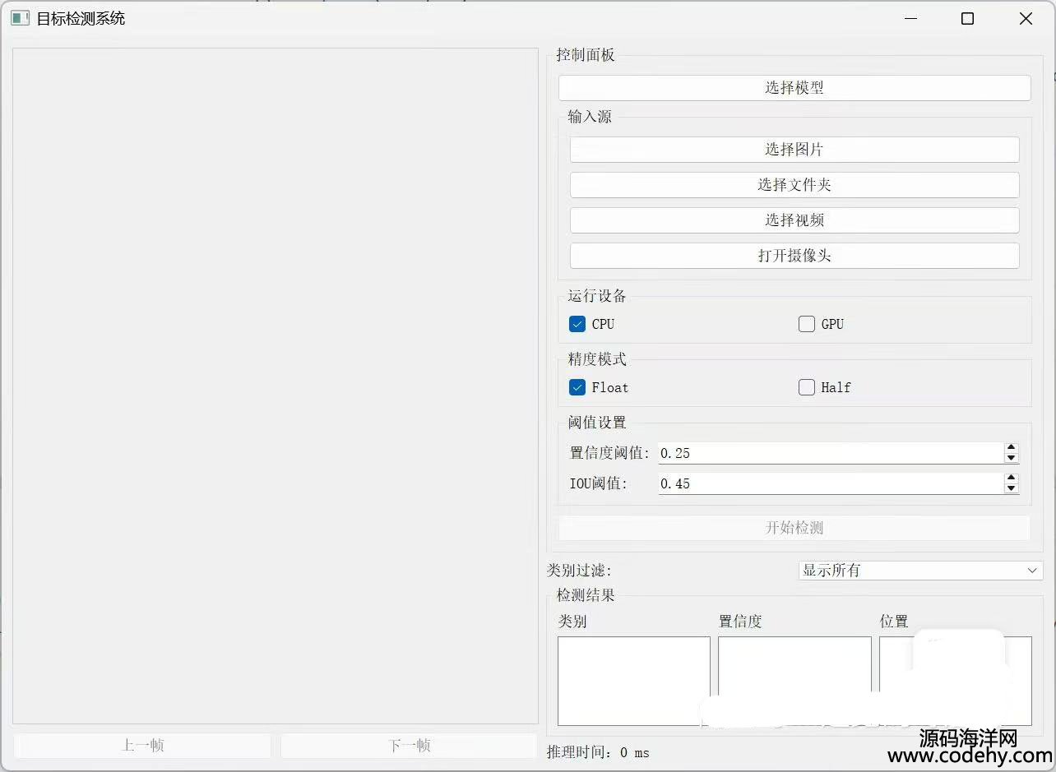
Task: Uncheck the CPU checkbox
Action: click(577, 324)
